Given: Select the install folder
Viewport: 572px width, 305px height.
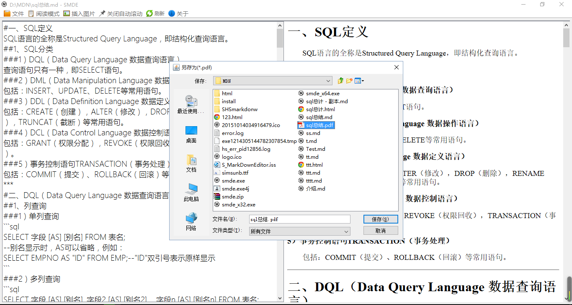Looking at the screenshot, I should [x=225, y=101].
